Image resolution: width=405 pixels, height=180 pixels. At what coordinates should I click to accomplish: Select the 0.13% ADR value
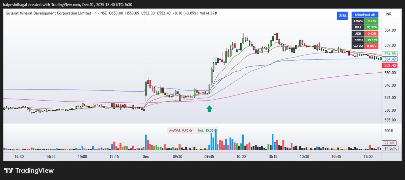(371, 34)
